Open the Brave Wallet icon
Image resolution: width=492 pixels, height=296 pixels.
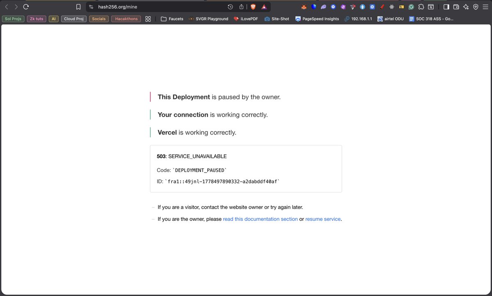tap(456, 7)
